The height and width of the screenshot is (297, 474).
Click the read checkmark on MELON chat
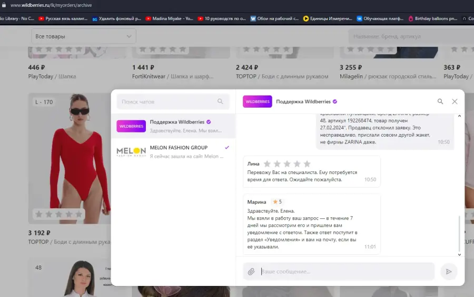pyautogui.click(x=227, y=147)
